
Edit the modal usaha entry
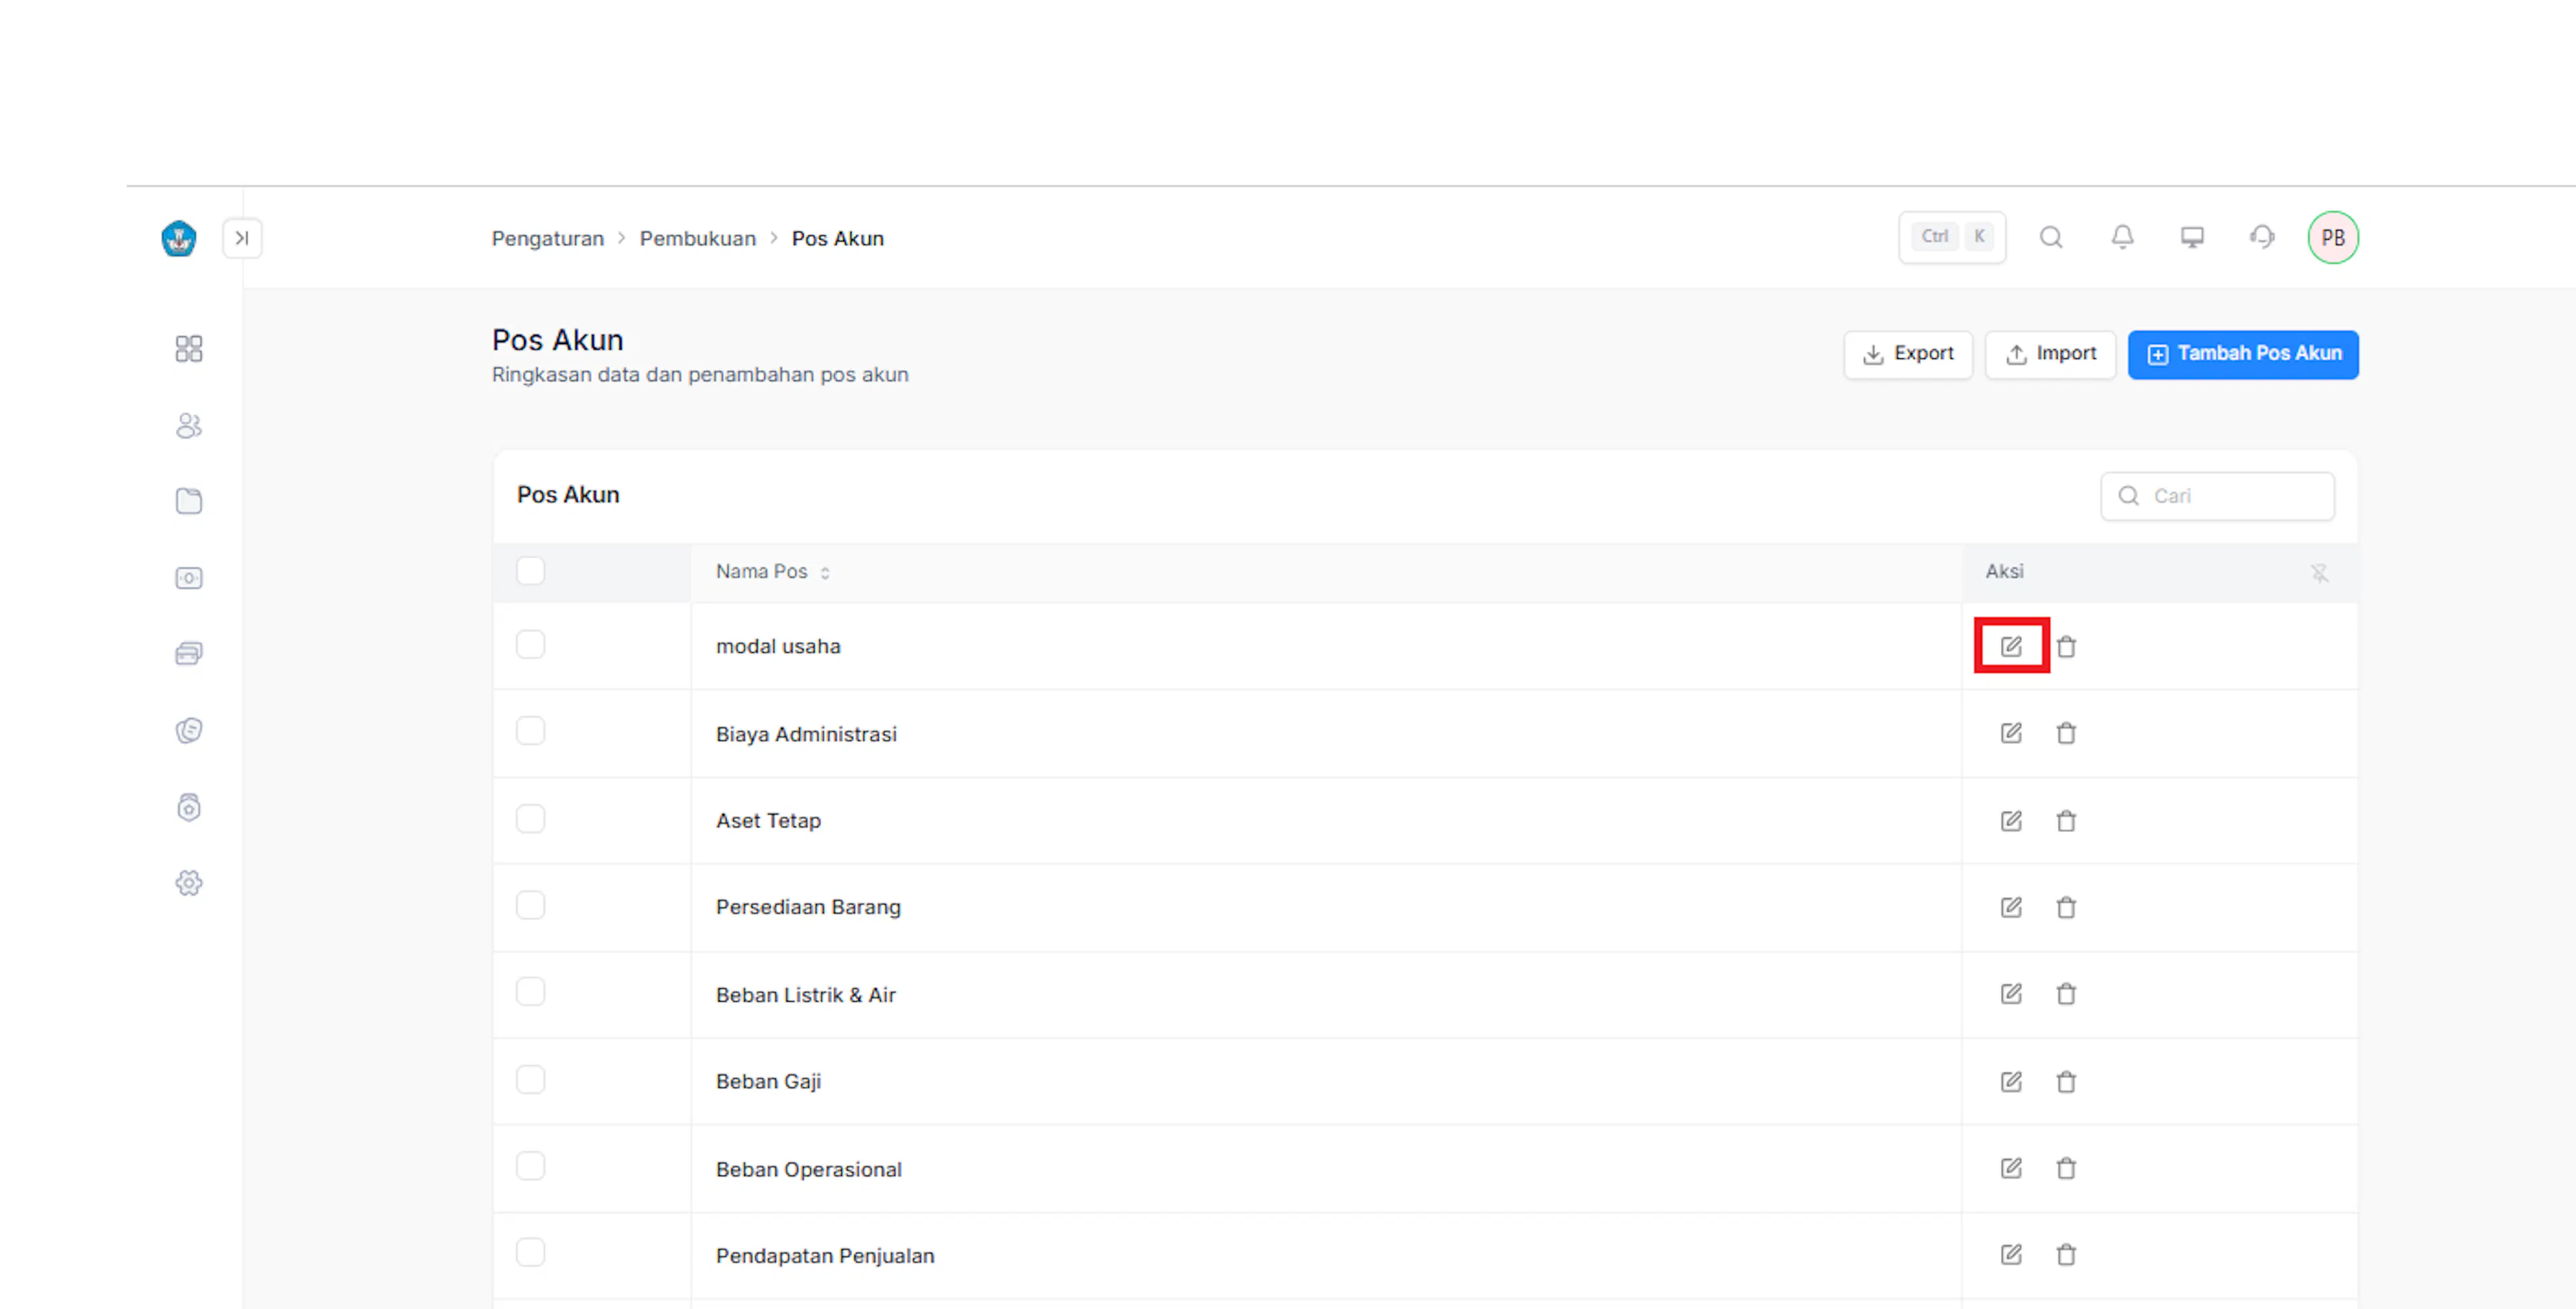(x=2011, y=646)
